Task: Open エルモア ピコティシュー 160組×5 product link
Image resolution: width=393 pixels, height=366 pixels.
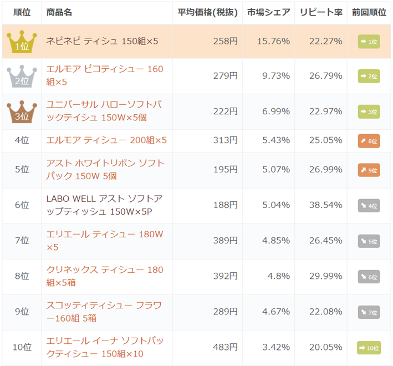Action: pyautogui.click(x=105, y=75)
